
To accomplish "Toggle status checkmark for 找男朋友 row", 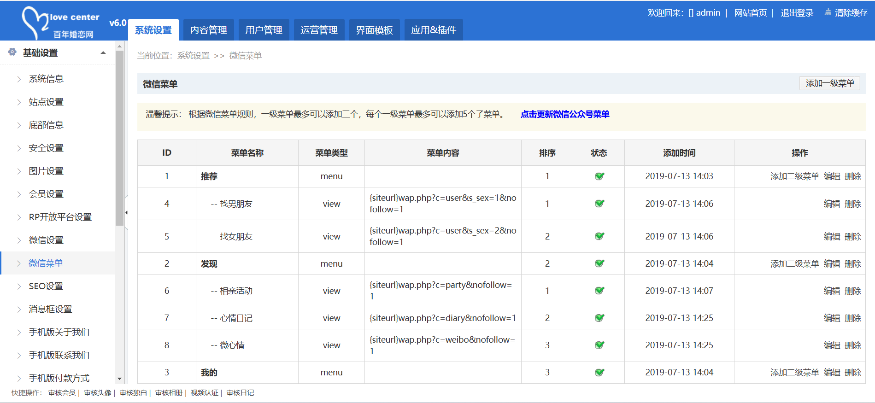I will pos(599,204).
